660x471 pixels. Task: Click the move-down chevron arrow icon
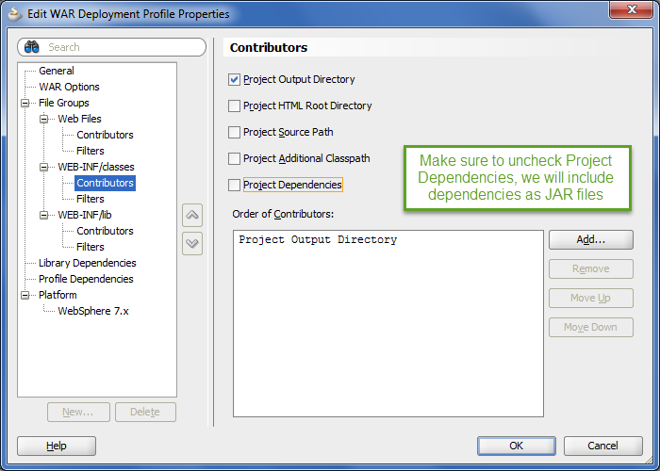tap(192, 243)
